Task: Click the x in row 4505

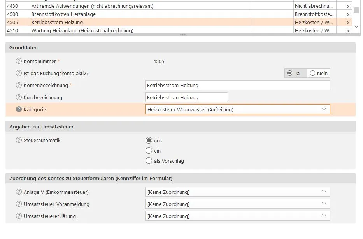Action: pyautogui.click(x=348, y=22)
